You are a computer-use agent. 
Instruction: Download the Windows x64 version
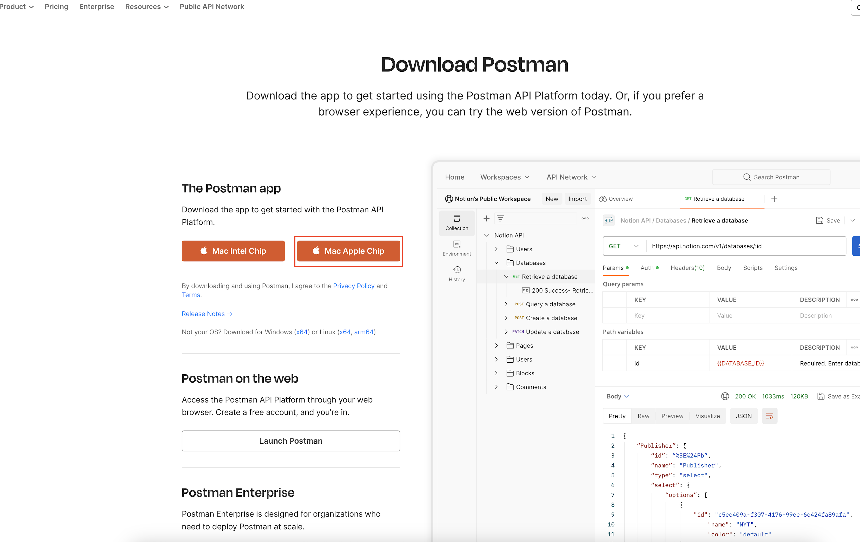coord(302,332)
